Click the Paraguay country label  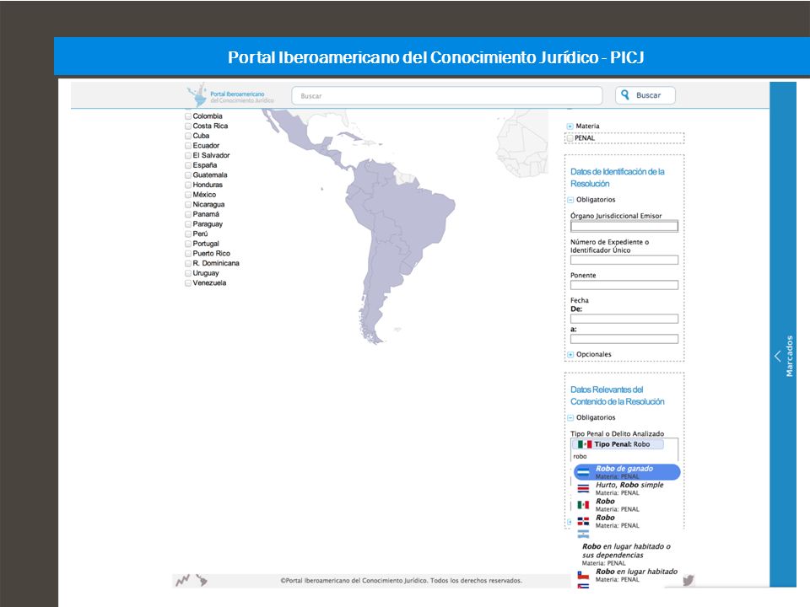208,224
